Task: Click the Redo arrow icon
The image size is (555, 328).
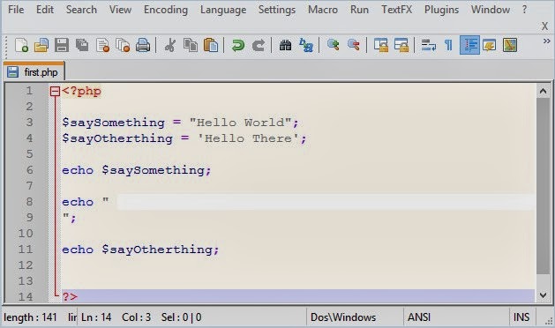Action: [259, 45]
